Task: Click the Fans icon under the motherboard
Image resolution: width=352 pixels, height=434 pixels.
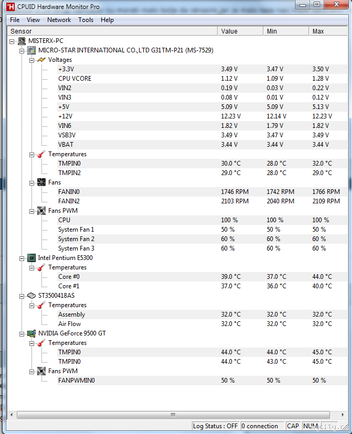Action: click(x=41, y=182)
